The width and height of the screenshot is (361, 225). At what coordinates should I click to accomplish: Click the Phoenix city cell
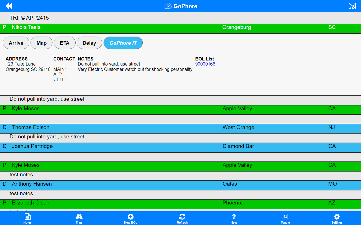click(x=232, y=203)
